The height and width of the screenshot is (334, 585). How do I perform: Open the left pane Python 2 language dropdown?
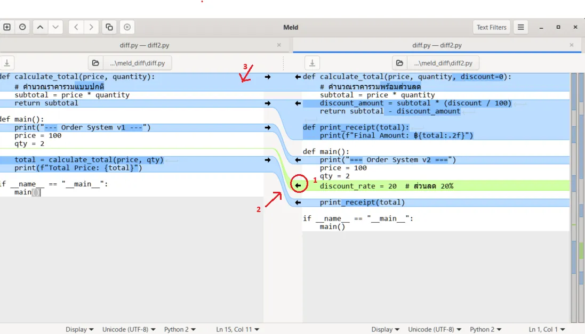(x=180, y=329)
